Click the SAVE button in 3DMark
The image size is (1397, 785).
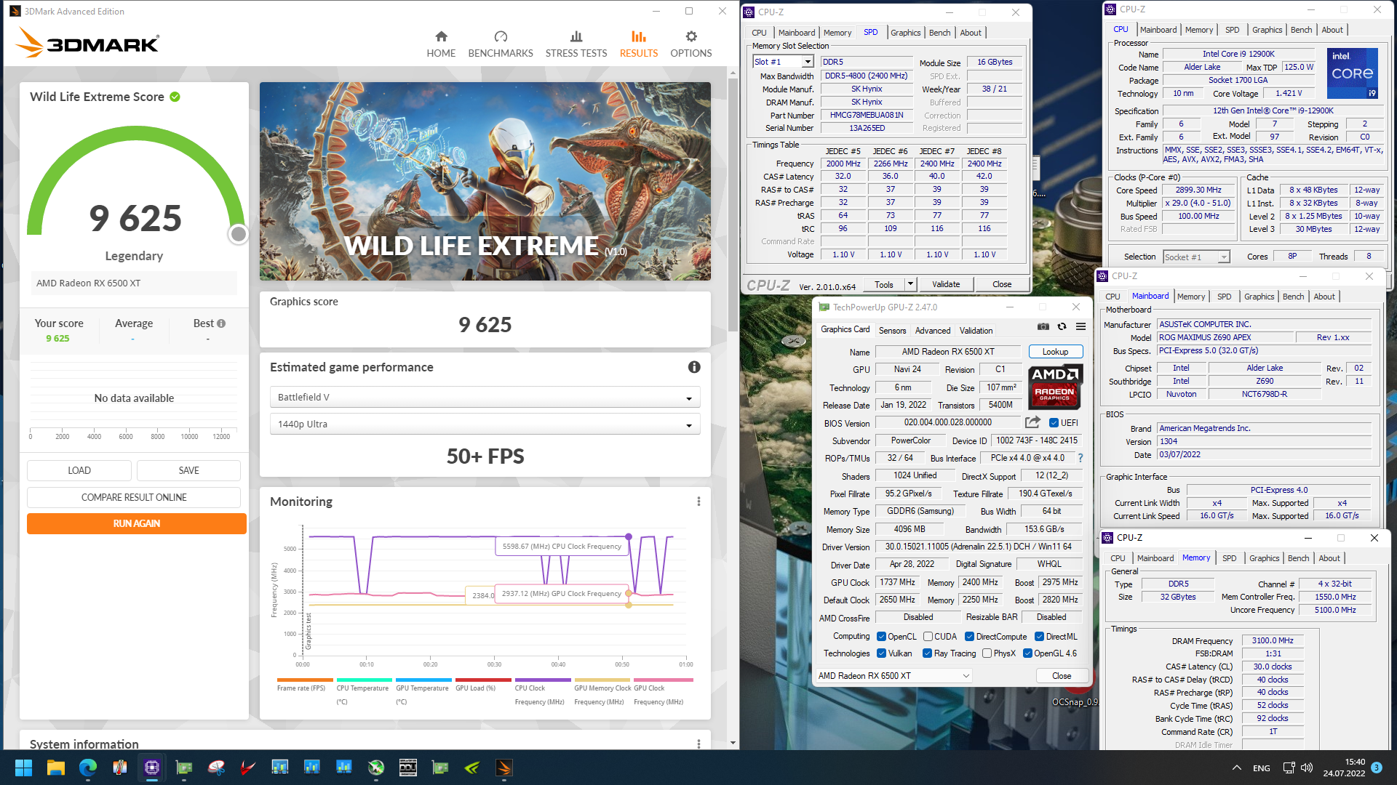(x=188, y=470)
